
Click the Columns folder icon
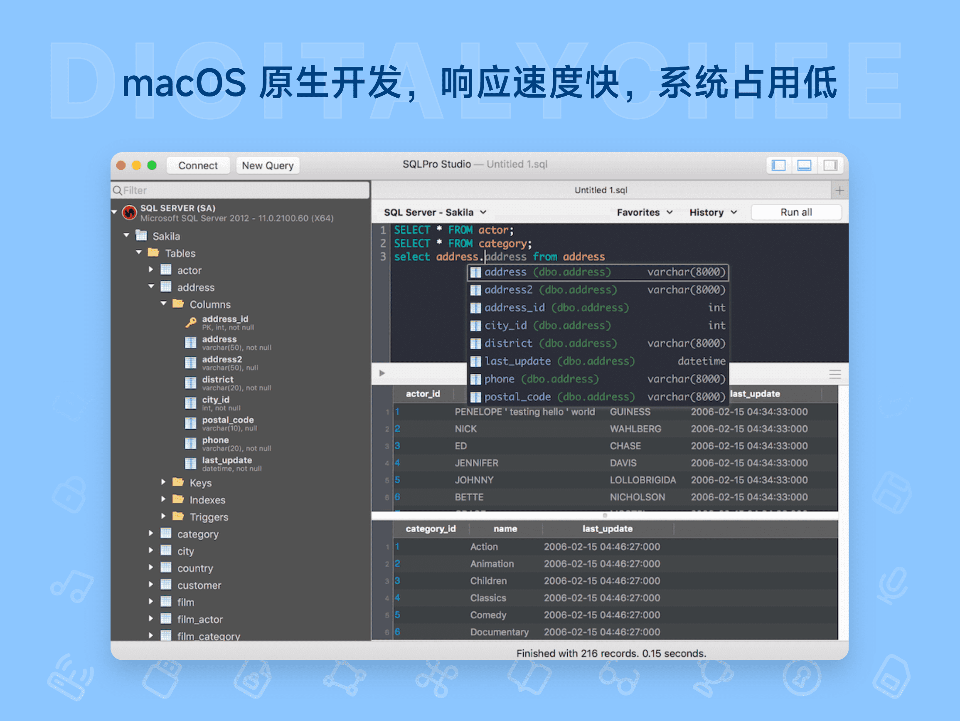(x=178, y=304)
